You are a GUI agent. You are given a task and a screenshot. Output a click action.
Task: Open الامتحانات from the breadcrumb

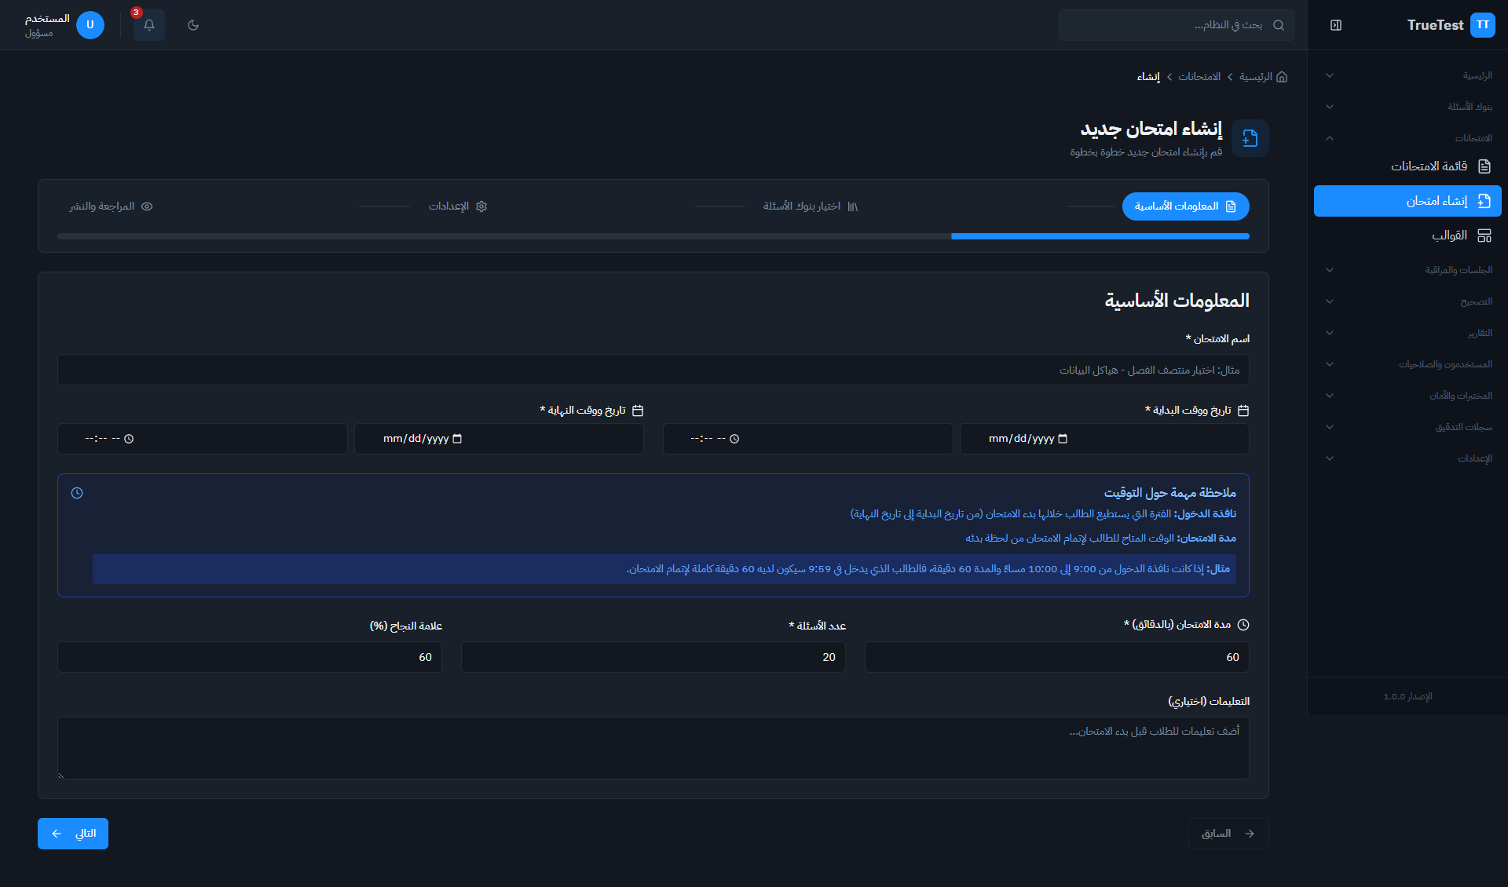[x=1199, y=77]
